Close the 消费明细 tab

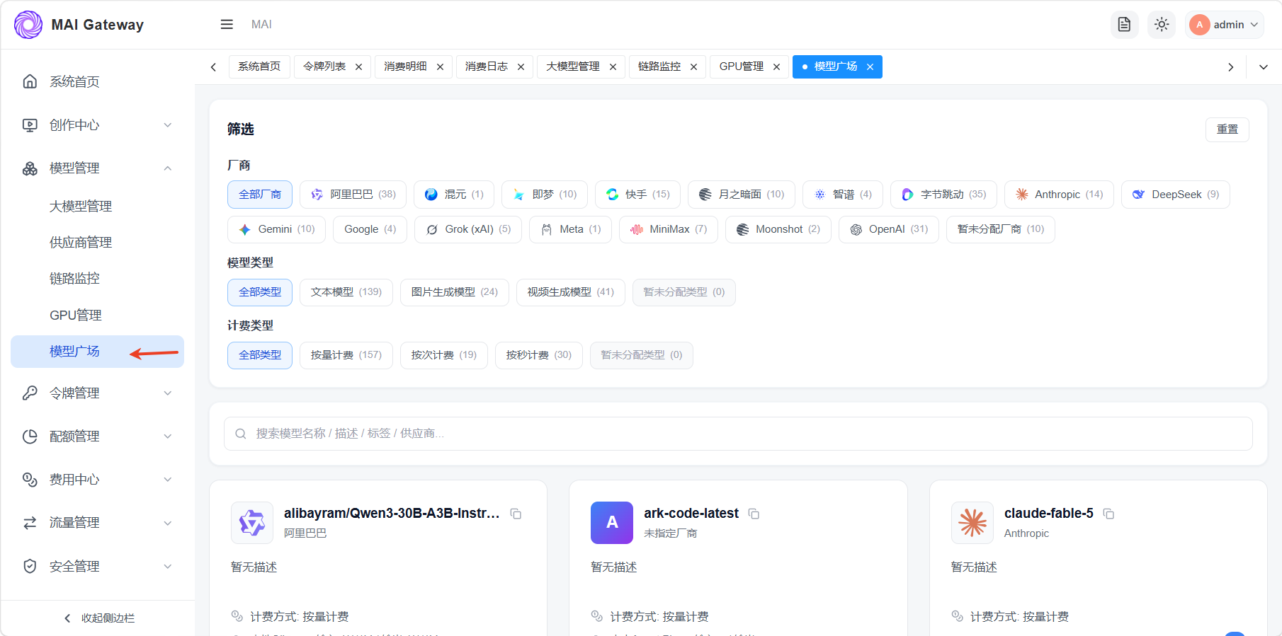click(440, 67)
